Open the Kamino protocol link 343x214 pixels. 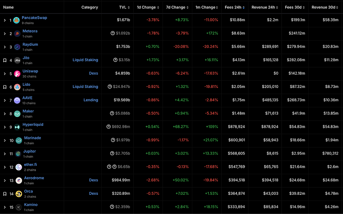pos(31,205)
